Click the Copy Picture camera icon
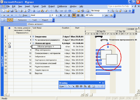Screen dimensions: 140x100 click(126, 11)
